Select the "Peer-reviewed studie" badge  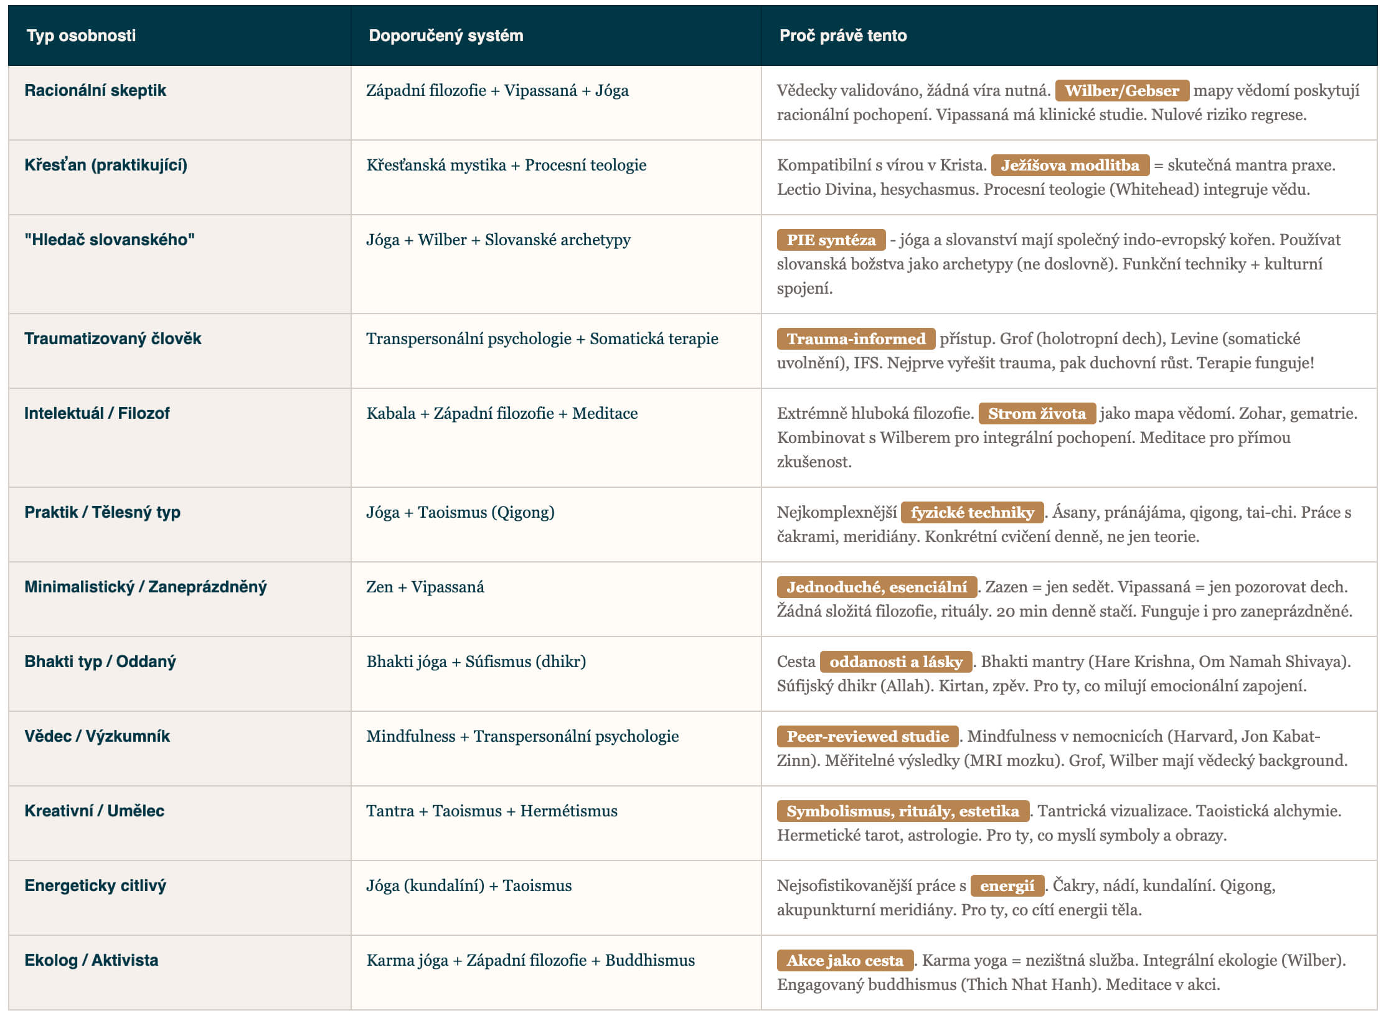867,737
